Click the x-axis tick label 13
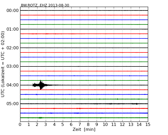Viewport: 168px width, 135px height. [131, 125]
